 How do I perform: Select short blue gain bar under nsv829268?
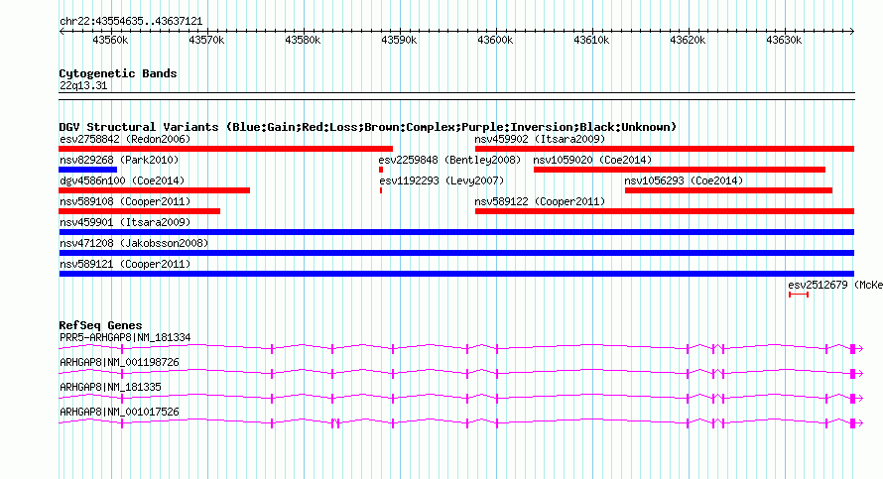click(x=88, y=170)
